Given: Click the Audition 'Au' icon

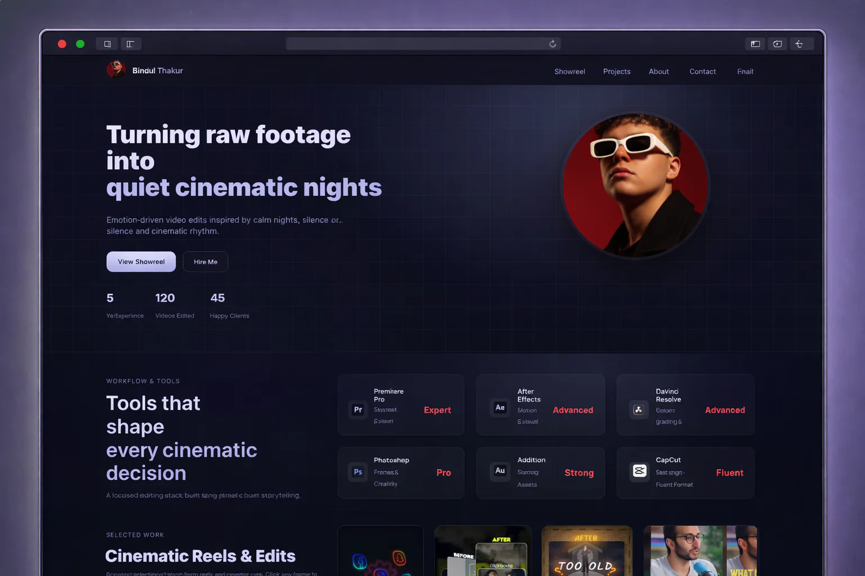Looking at the screenshot, I should coord(500,471).
